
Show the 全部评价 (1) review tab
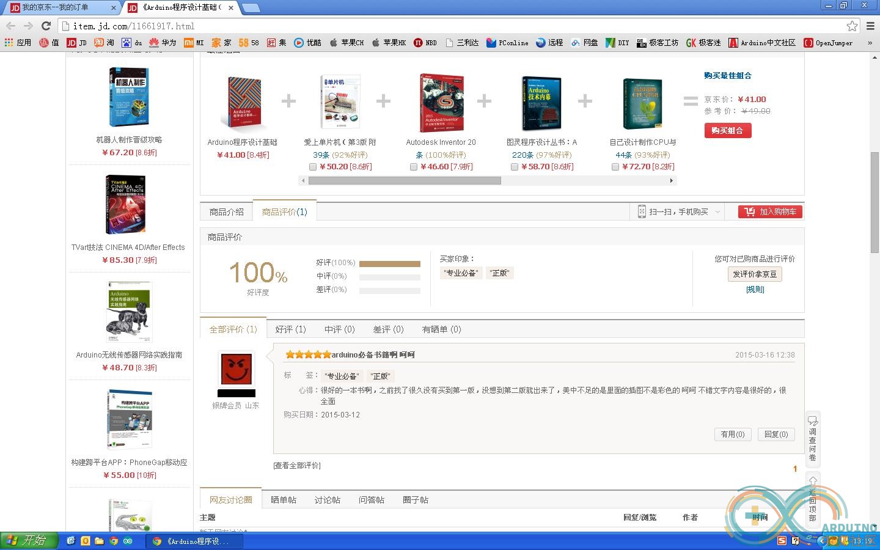tap(233, 329)
